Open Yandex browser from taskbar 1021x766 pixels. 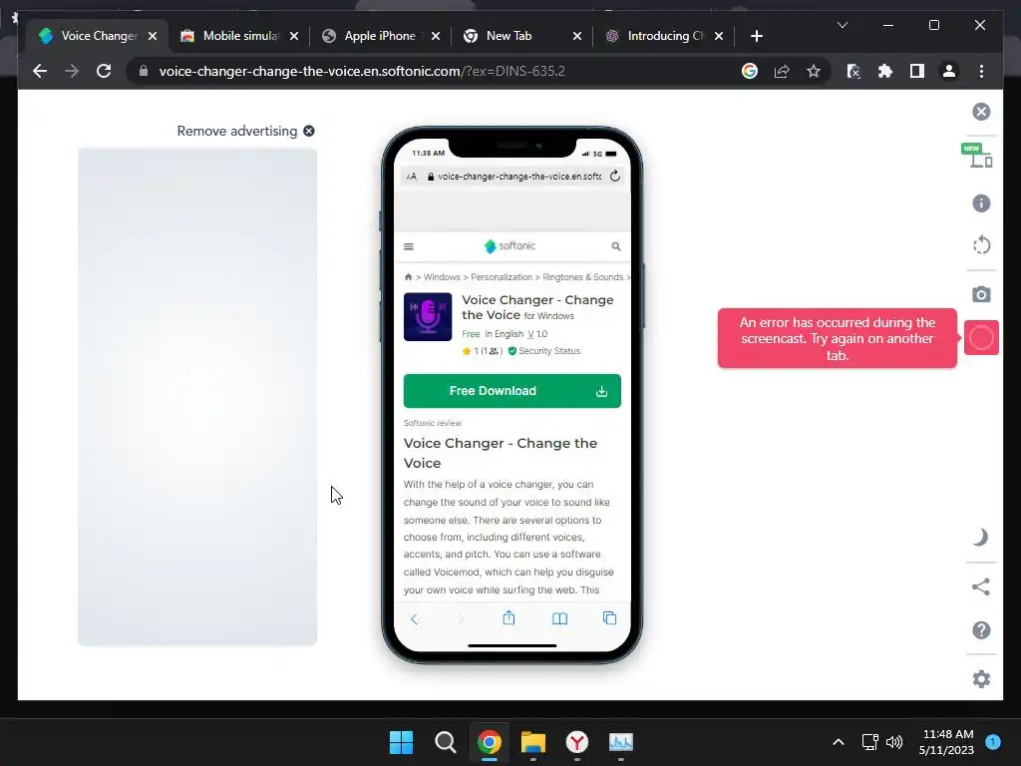tap(577, 742)
